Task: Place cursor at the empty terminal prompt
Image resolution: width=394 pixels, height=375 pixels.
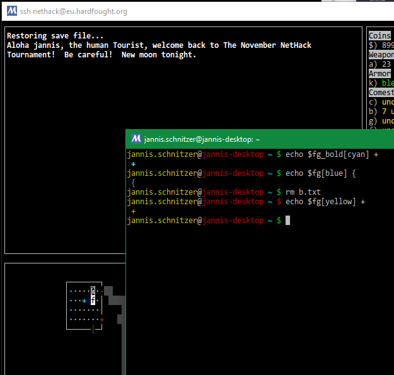Action: coord(287,221)
